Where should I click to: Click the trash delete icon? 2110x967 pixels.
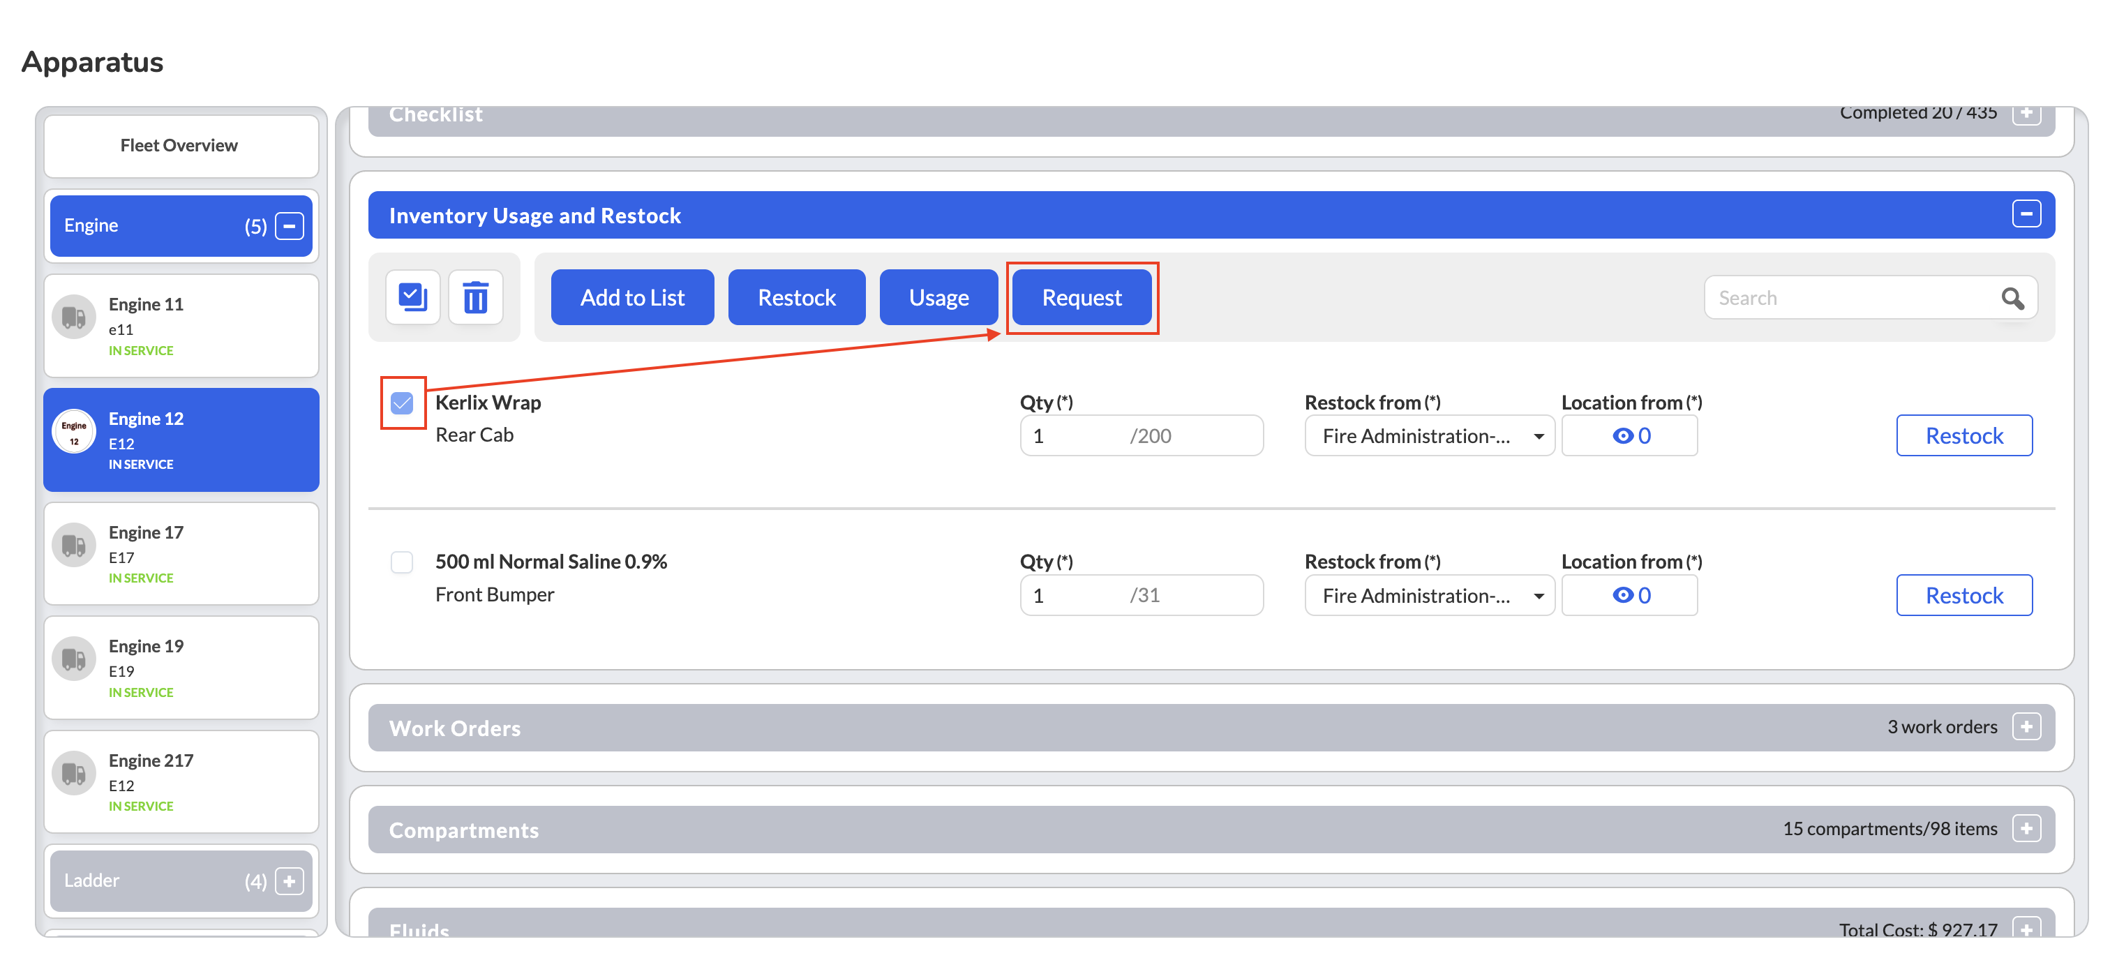(475, 297)
